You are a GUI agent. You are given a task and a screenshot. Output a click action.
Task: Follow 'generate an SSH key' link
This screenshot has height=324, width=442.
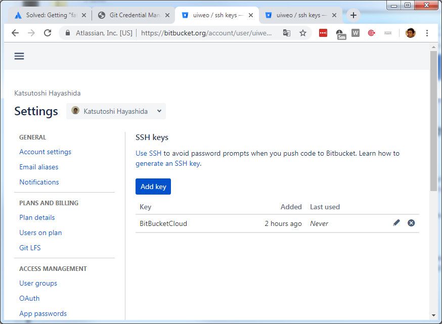coord(168,163)
